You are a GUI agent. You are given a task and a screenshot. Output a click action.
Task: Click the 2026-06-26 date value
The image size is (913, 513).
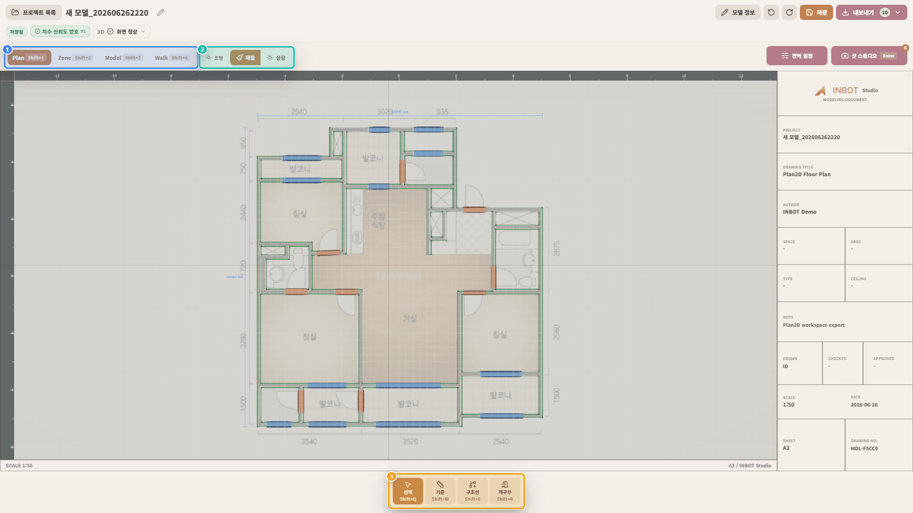tap(864, 405)
